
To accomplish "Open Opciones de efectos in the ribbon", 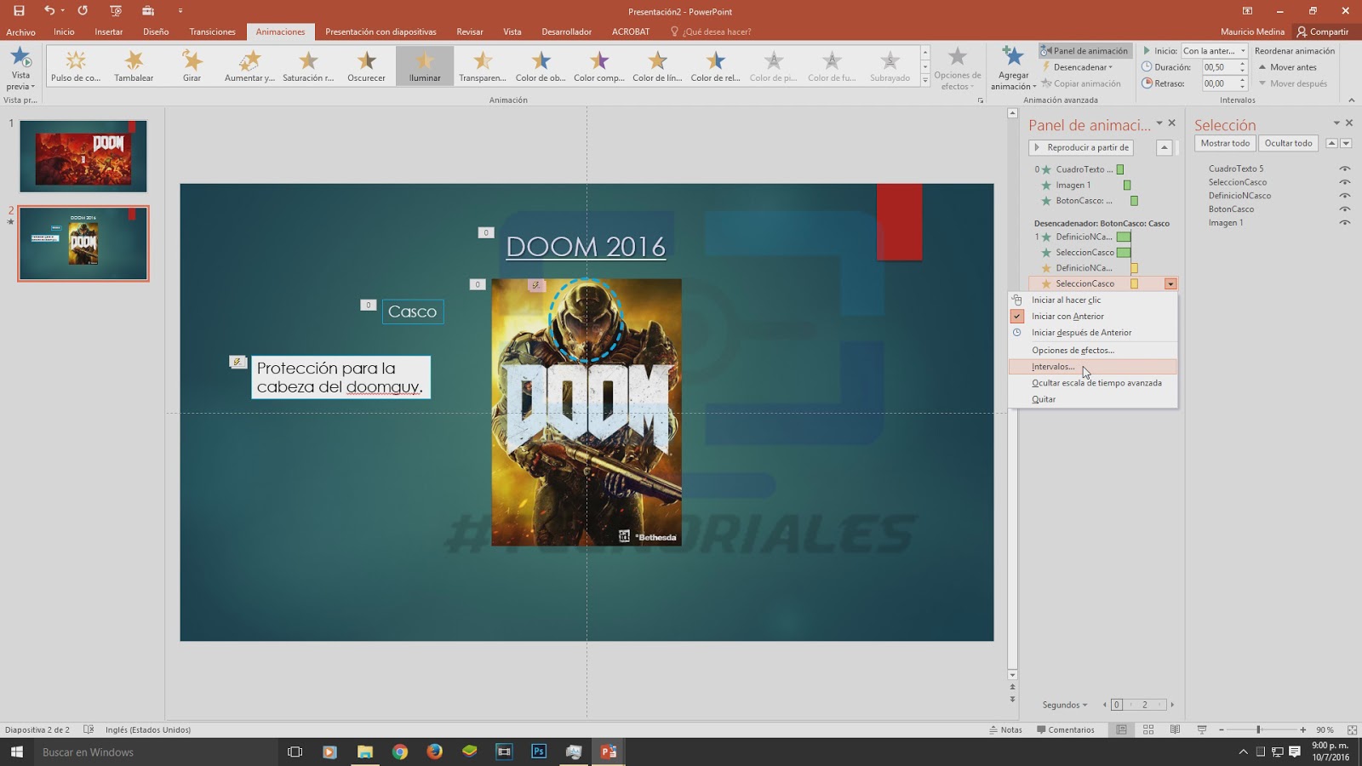I will click(x=957, y=66).
